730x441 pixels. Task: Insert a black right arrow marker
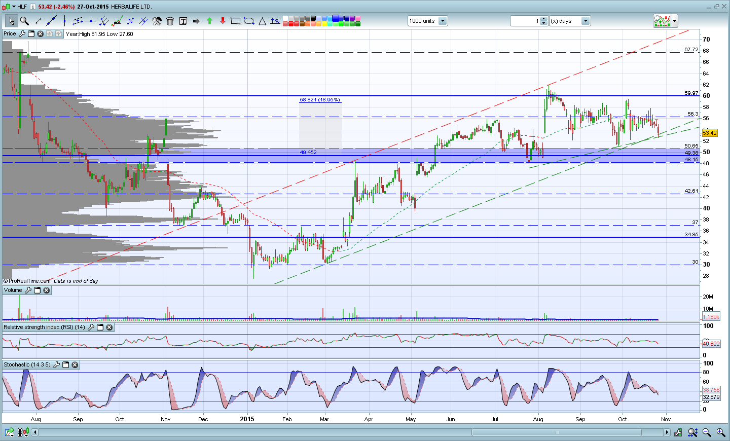[x=196, y=21]
